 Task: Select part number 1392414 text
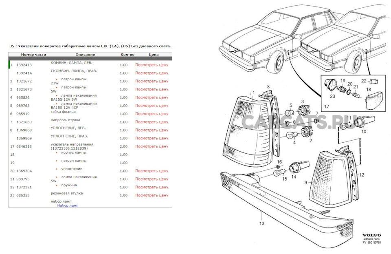pos(24,73)
